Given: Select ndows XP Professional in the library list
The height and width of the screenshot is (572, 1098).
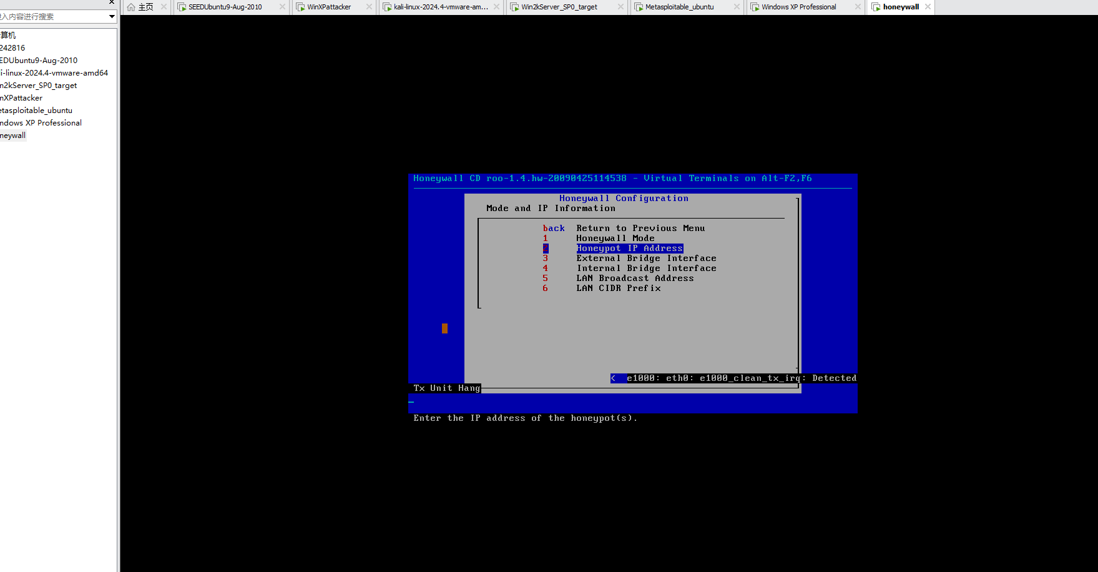Looking at the screenshot, I should click(x=41, y=123).
